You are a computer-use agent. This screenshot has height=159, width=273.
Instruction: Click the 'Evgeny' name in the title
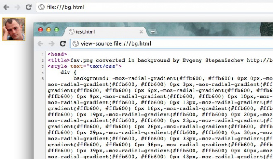192,60
